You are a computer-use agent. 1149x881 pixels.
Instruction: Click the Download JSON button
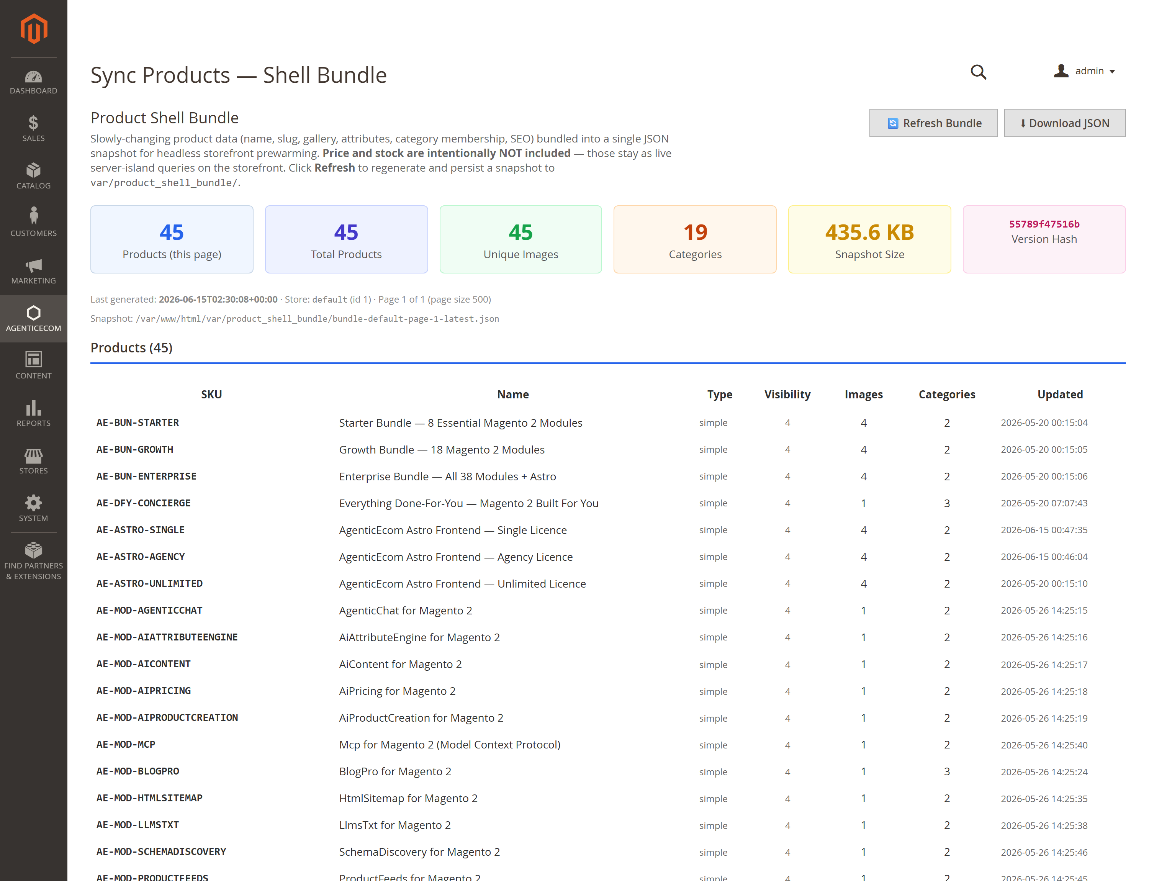(1065, 123)
